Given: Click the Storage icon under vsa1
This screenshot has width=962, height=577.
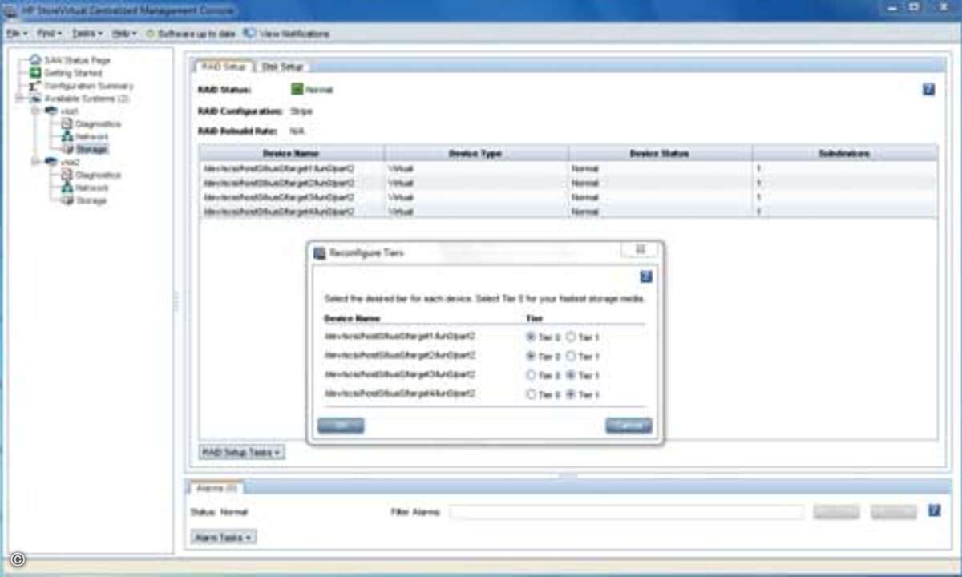Looking at the screenshot, I should pyautogui.click(x=67, y=149).
